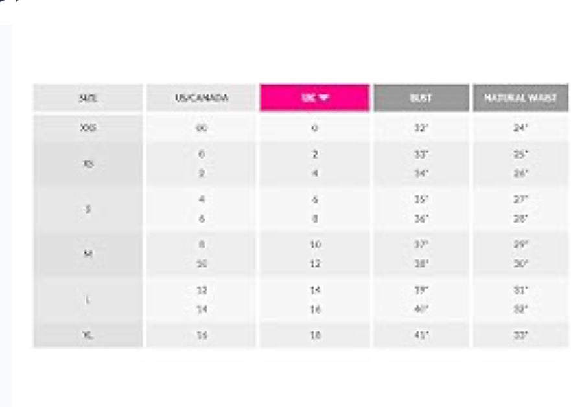Click the XS size row label
Viewport: 571px width, 407px height.
coord(87,164)
